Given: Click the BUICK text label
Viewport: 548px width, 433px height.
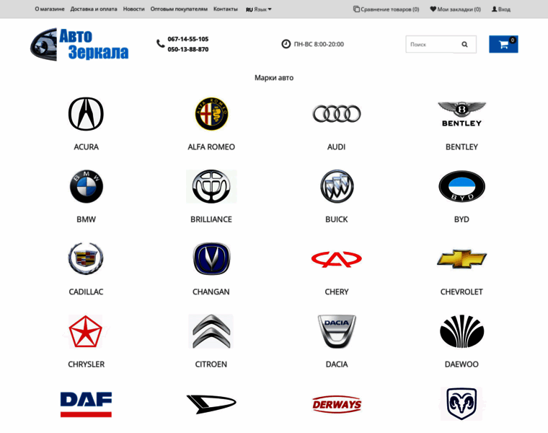Looking at the screenshot, I should pyautogui.click(x=337, y=219).
